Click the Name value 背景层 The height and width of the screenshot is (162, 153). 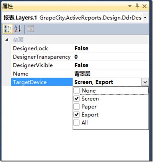pos(82,74)
